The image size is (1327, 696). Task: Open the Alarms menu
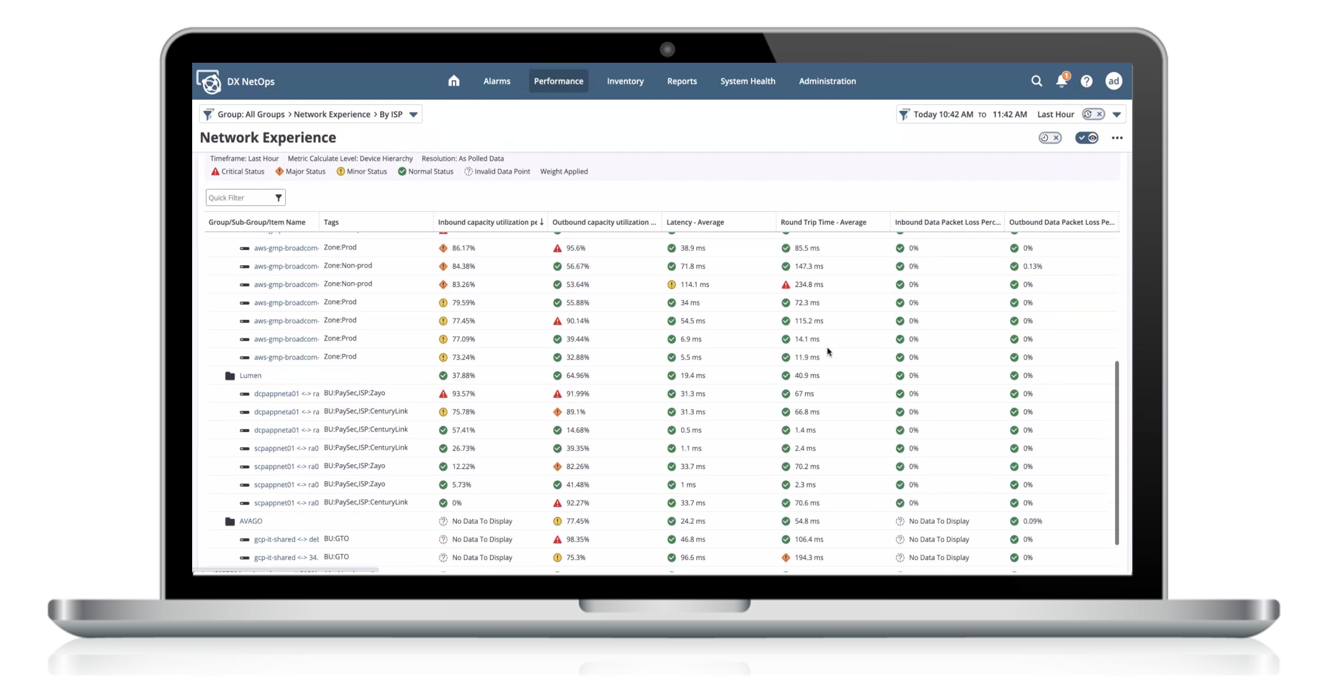pyautogui.click(x=497, y=81)
